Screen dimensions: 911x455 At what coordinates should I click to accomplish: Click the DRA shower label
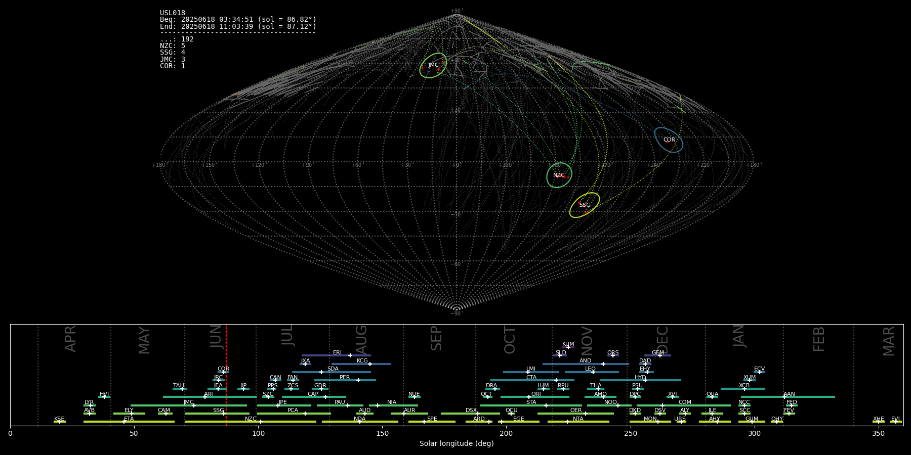point(491,386)
